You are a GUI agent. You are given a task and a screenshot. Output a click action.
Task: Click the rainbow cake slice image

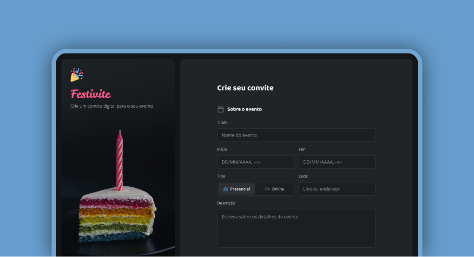click(x=118, y=204)
